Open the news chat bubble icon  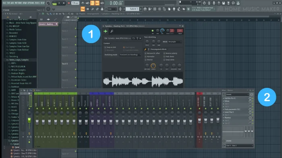[x=233, y=3]
